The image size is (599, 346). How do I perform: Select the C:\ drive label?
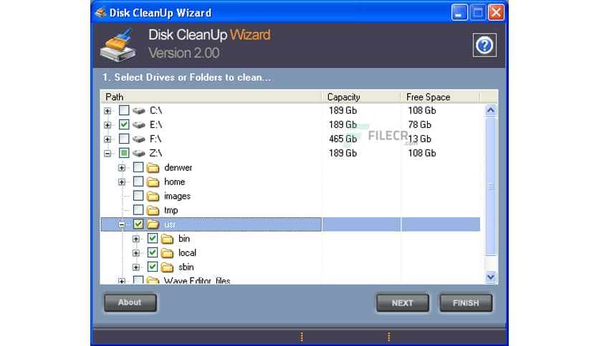156,111
